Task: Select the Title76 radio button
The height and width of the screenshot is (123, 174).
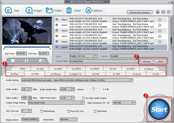Action: click(57, 47)
